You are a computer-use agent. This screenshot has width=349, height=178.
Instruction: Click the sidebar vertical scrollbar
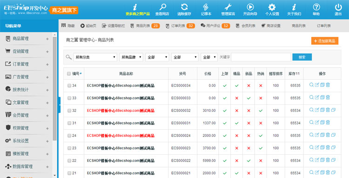(55, 89)
